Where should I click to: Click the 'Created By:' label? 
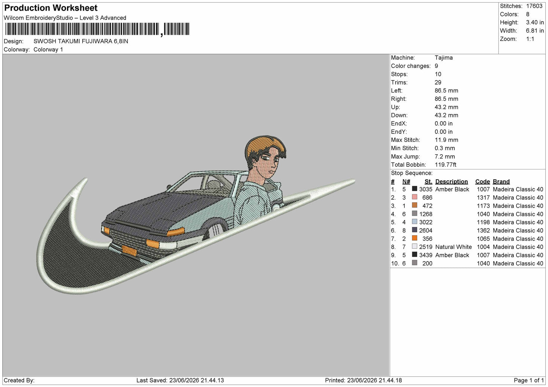(x=19, y=380)
